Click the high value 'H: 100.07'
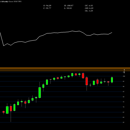Screen dimensions: 130x130 pyautogui.click(x=69, y=6)
